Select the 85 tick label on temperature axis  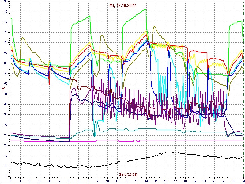point(6,12)
